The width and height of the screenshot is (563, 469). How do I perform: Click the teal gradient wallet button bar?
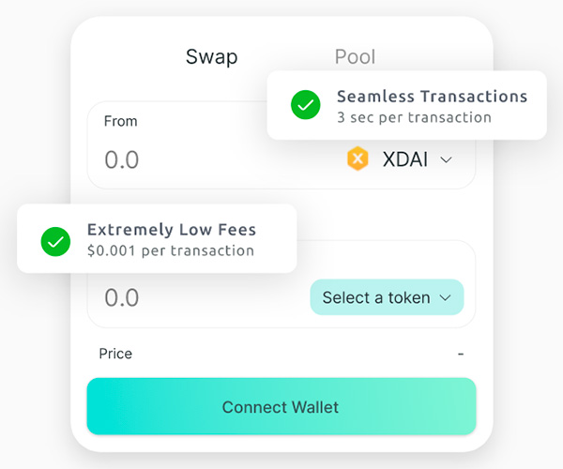[x=281, y=407]
